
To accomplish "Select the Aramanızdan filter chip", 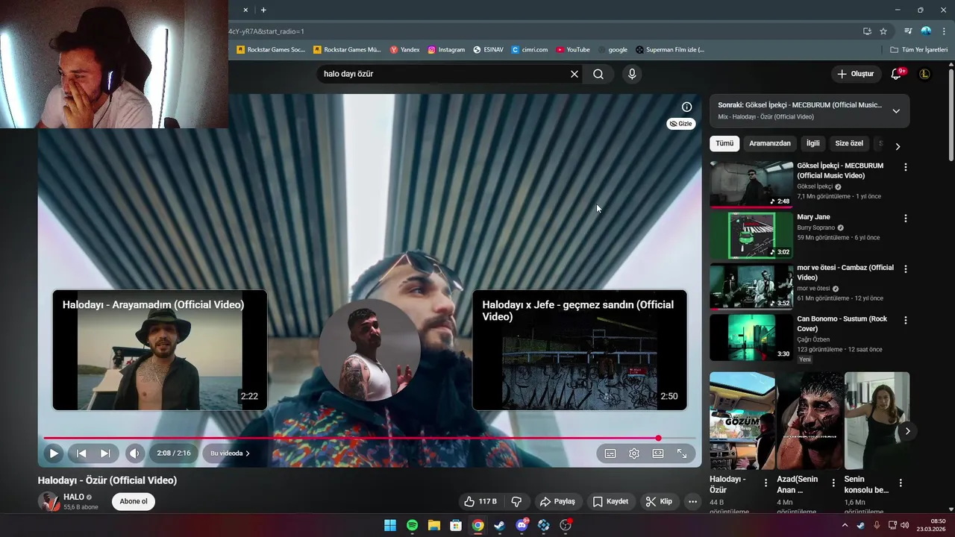I will click(770, 143).
